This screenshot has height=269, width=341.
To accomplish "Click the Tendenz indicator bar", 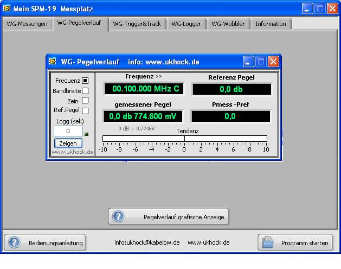I will pyautogui.click(x=185, y=139).
